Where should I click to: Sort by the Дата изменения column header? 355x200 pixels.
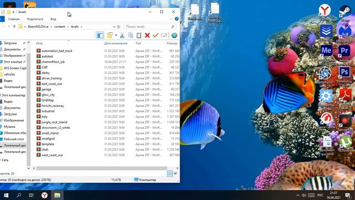point(116,43)
